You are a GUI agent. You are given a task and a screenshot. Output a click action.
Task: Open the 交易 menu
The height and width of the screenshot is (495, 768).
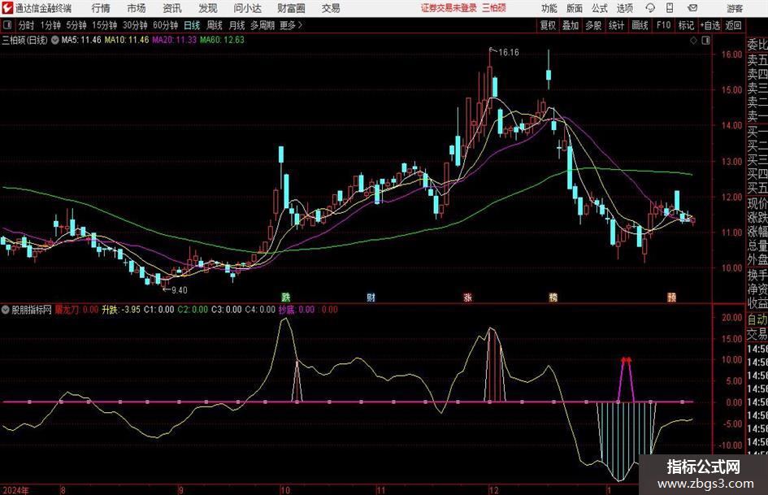point(331,8)
